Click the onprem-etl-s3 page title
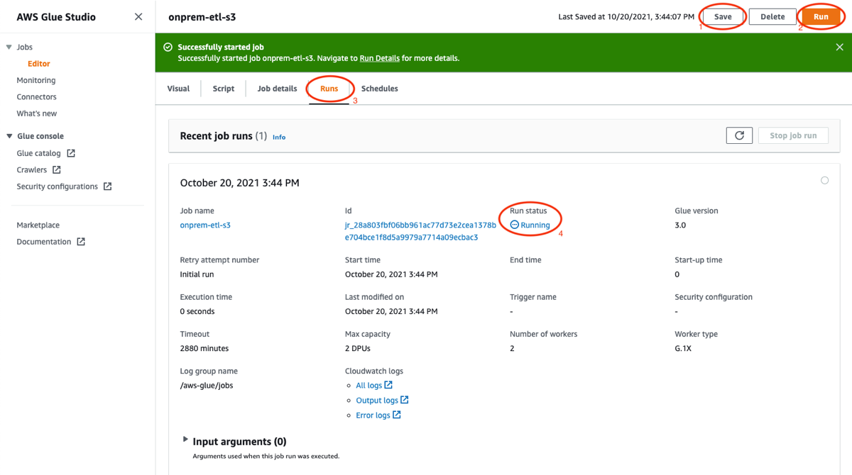Screen dimensions: 852x475 coord(202,17)
